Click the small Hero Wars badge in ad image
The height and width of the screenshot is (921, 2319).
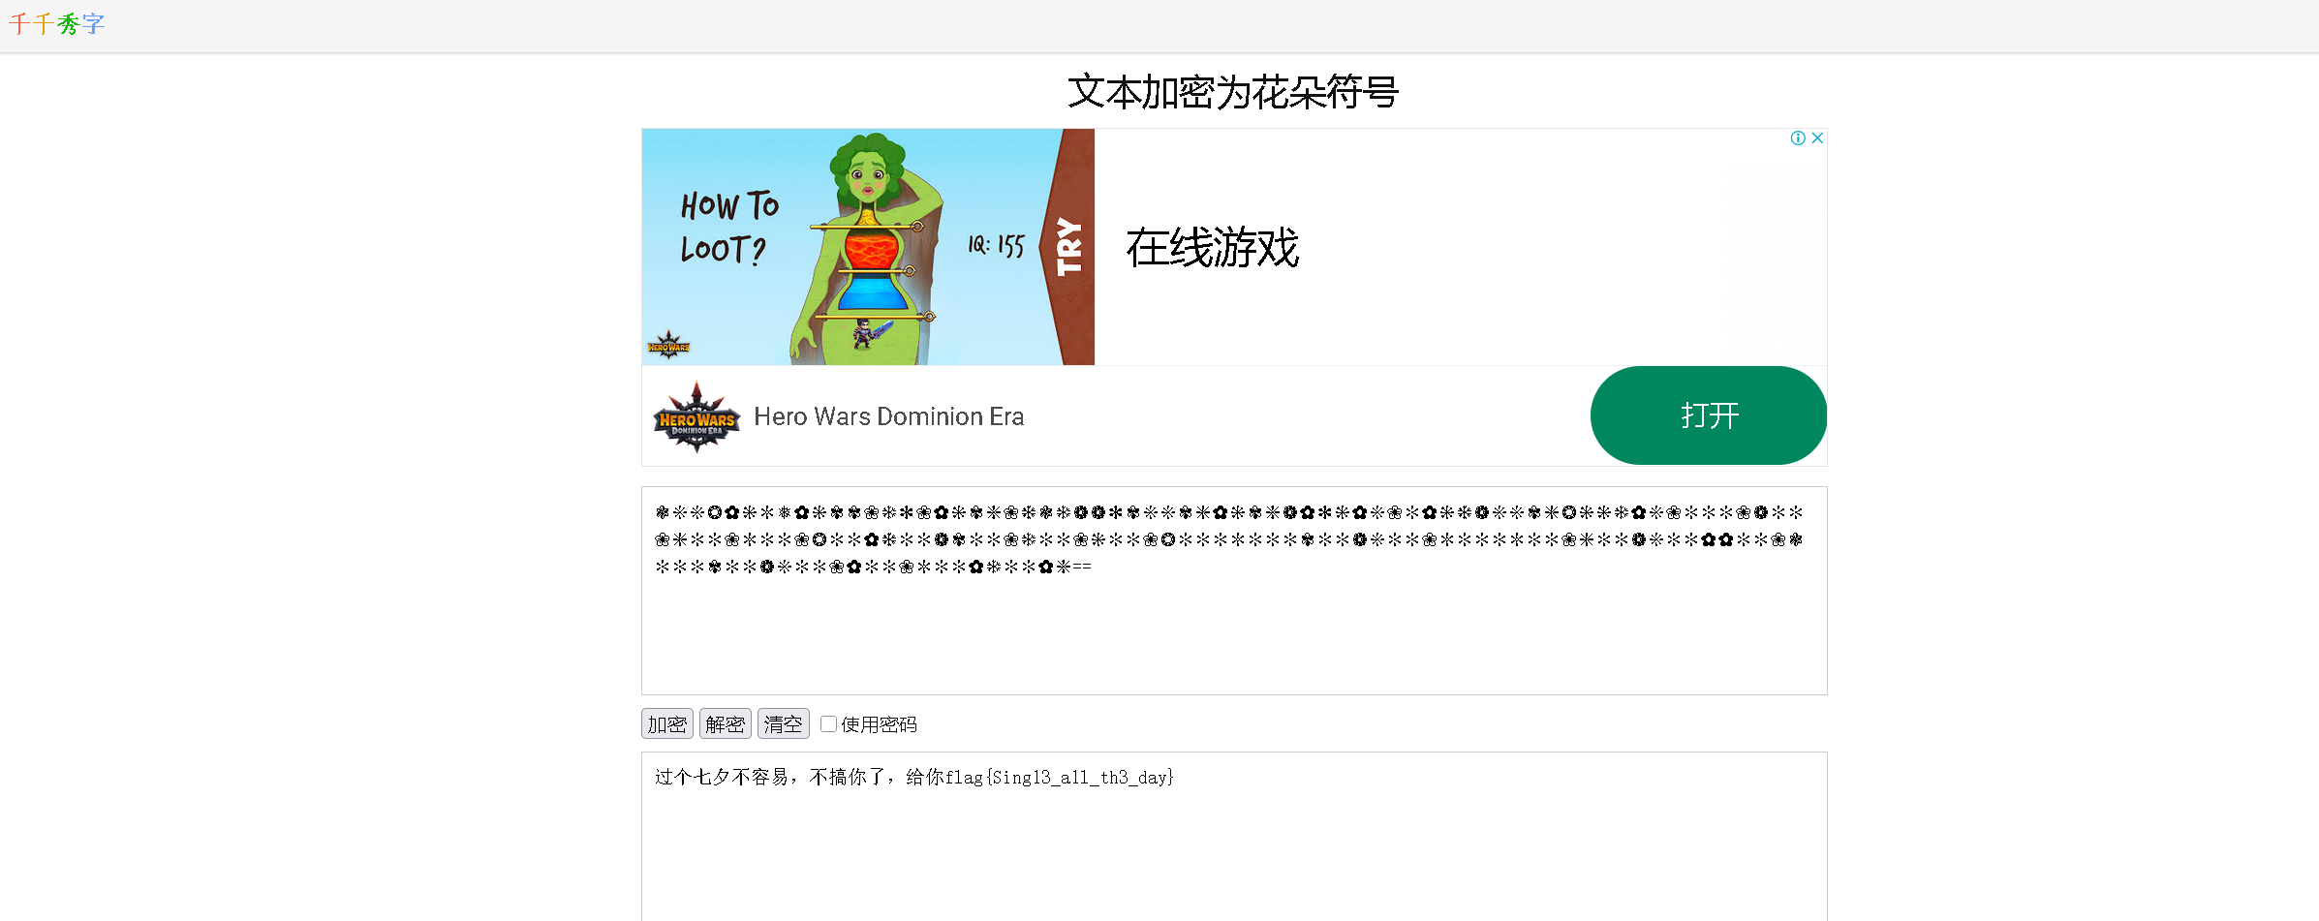tap(668, 346)
